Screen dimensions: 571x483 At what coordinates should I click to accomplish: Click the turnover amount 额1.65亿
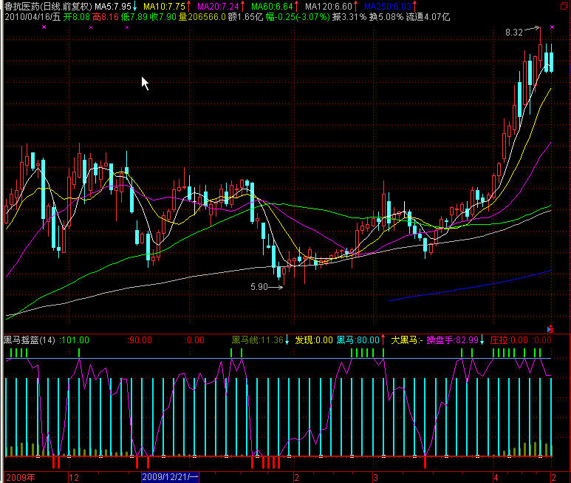[x=246, y=17]
